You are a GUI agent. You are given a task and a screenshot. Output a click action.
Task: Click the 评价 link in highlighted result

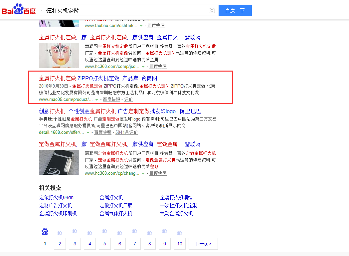pos(129,100)
